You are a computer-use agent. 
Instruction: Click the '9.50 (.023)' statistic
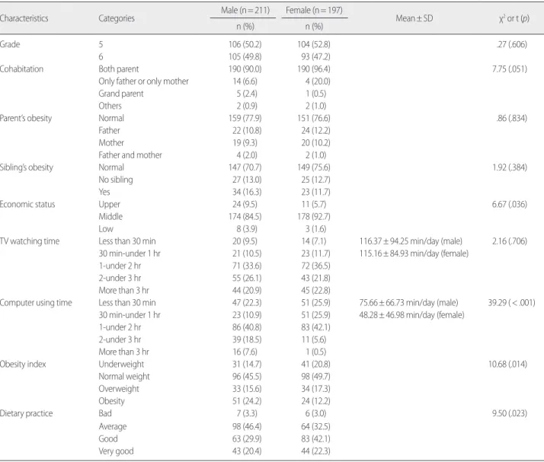click(510, 413)
